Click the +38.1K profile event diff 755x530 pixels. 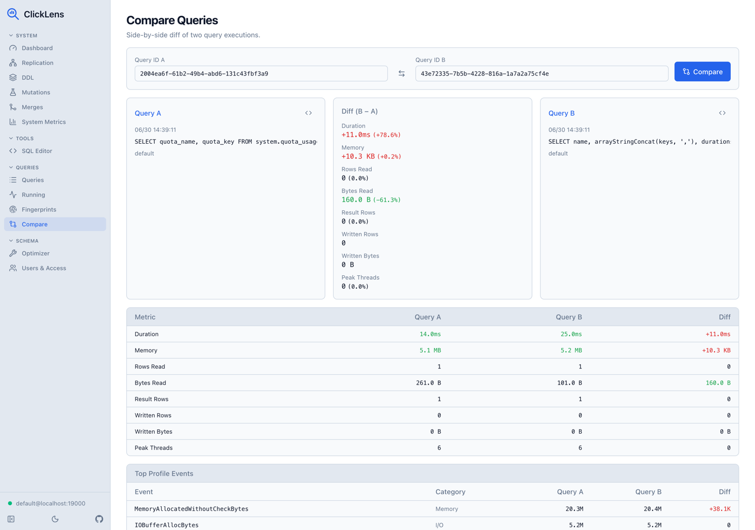720,509
